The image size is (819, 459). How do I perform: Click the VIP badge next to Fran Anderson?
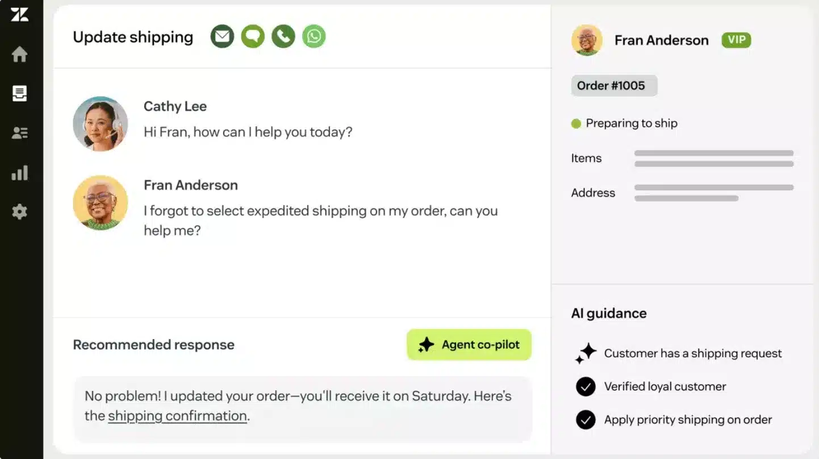(x=736, y=40)
